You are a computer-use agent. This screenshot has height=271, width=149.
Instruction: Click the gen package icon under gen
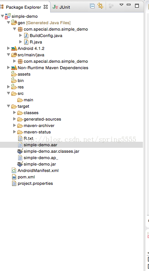point(20,29)
